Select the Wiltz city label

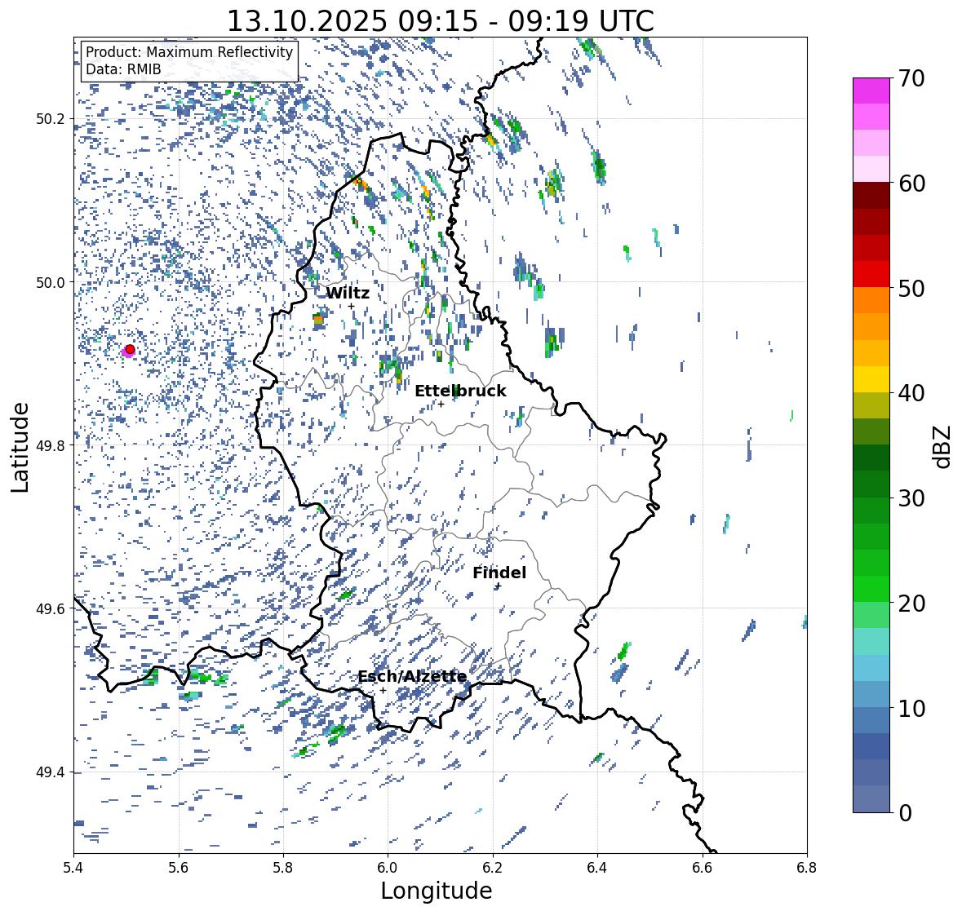click(x=348, y=293)
